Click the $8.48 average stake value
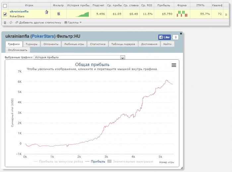Image resolution: width=232 pixels, height=172 pixels. 134,14
